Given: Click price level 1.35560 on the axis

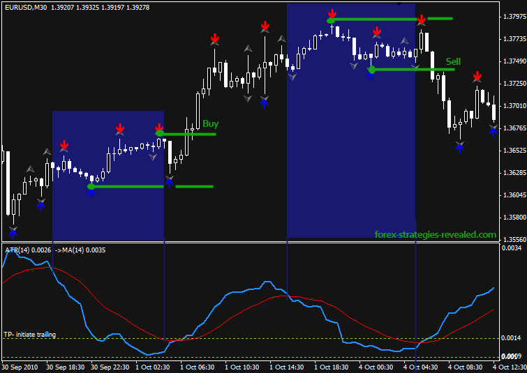Looking at the screenshot, I should [x=514, y=239].
